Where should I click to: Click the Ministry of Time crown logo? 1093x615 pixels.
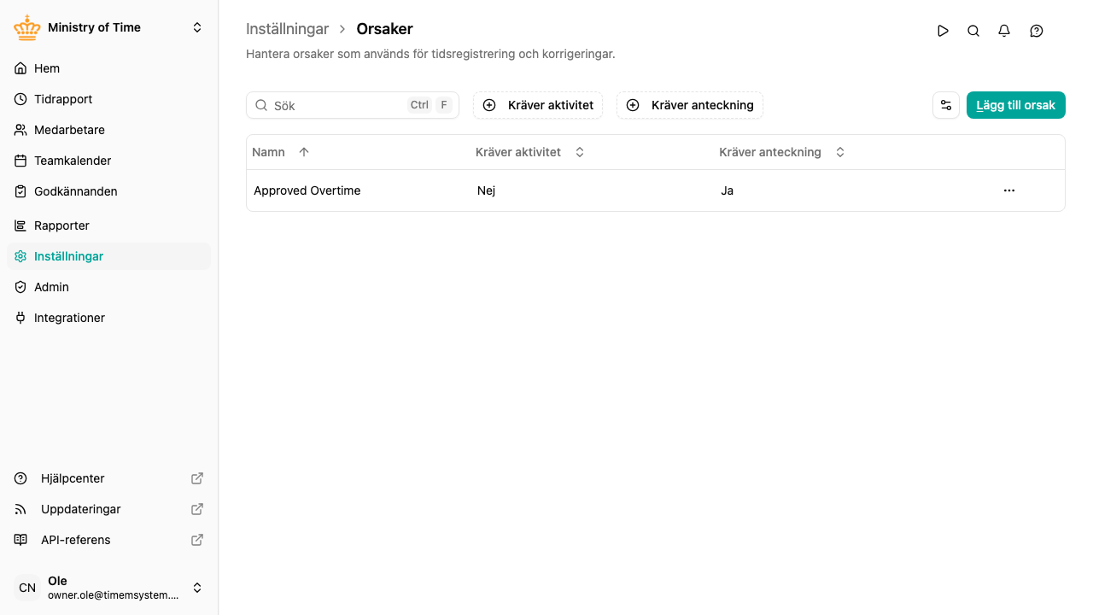click(x=27, y=27)
